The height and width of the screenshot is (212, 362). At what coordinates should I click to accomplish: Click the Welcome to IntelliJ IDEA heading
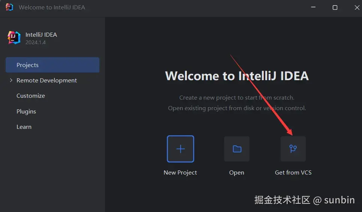click(237, 76)
